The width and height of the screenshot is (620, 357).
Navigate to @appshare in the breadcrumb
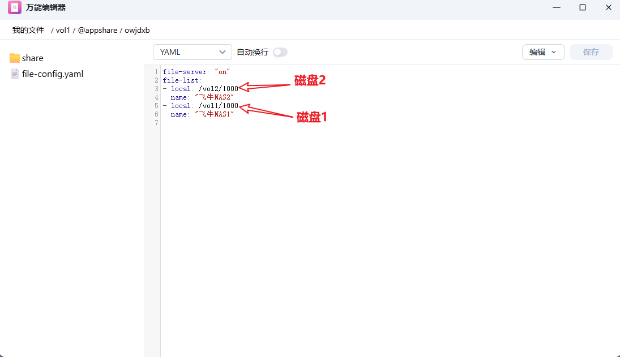coord(97,31)
